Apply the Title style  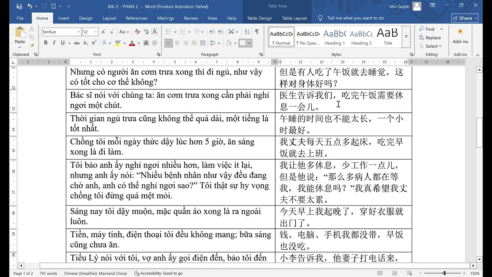[x=388, y=37]
